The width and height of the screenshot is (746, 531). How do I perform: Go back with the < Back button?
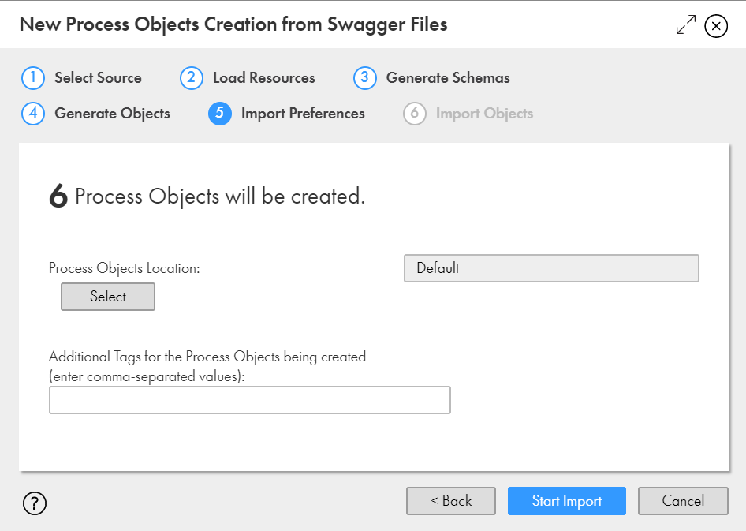[451, 500]
